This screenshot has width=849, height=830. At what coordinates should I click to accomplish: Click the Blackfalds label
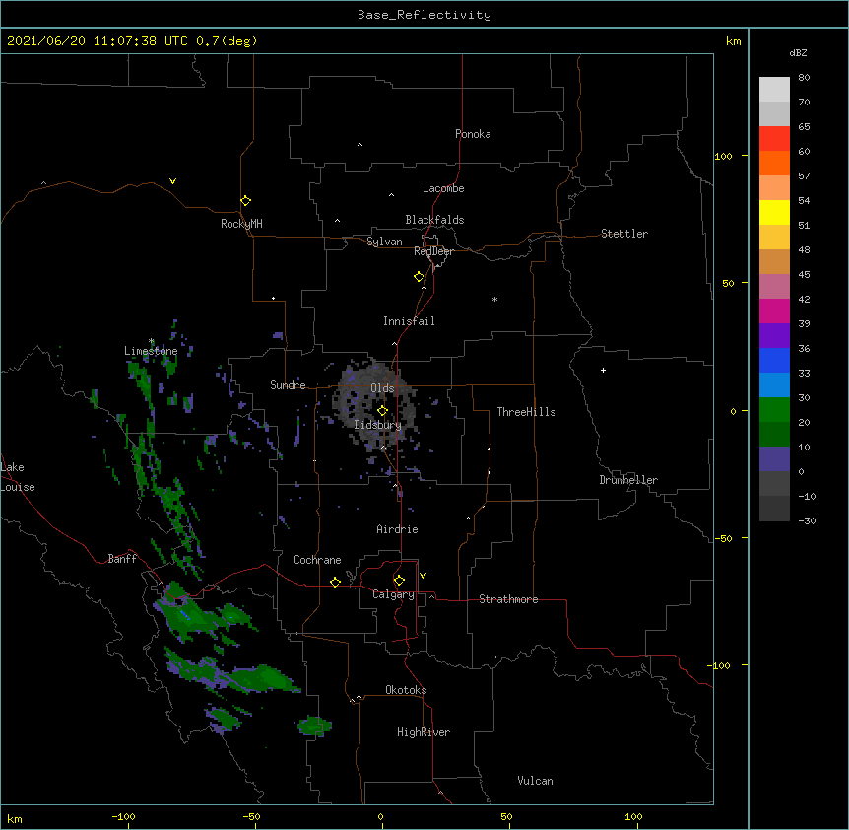(x=434, y=220)
